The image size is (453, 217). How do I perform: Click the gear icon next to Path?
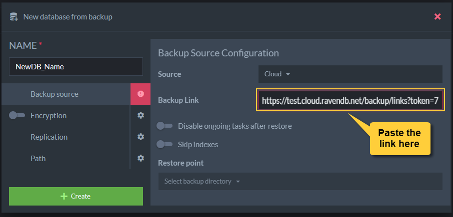(140, 158)
